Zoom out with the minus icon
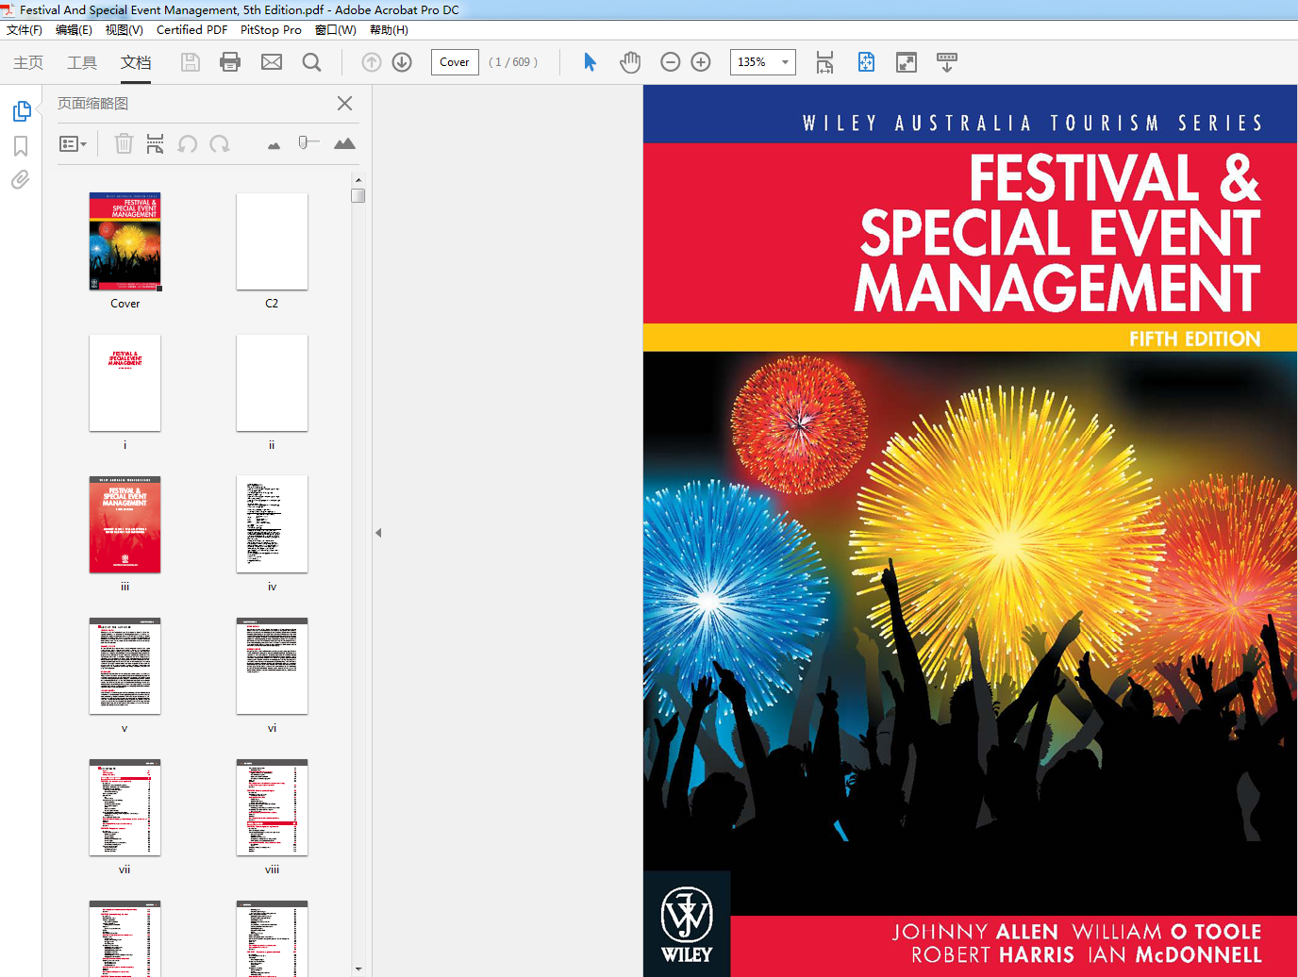Image resolution: width=1298 pixels, height=977 pixels. point(671,62)
